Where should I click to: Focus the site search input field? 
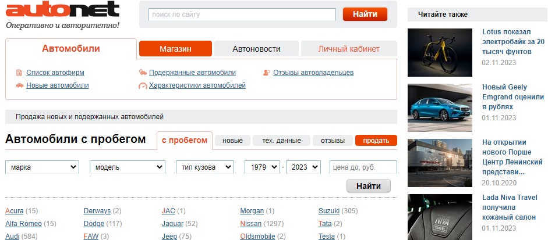point(242,15)
